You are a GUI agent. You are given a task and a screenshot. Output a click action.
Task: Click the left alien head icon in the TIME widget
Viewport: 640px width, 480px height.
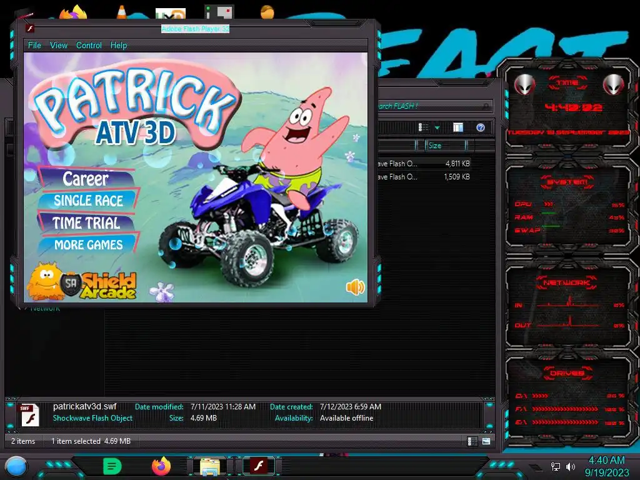(524, 84)
